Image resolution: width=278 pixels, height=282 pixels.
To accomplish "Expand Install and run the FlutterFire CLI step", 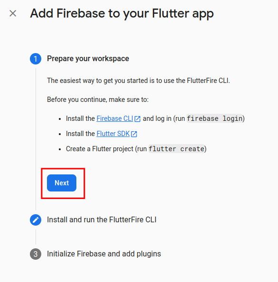I will (102, 220).
